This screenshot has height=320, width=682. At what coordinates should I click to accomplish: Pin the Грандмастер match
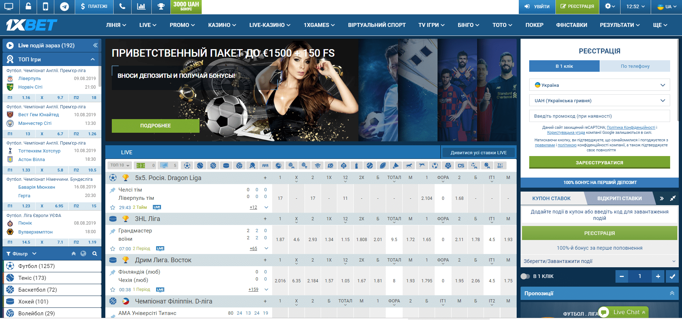(113, 231)
